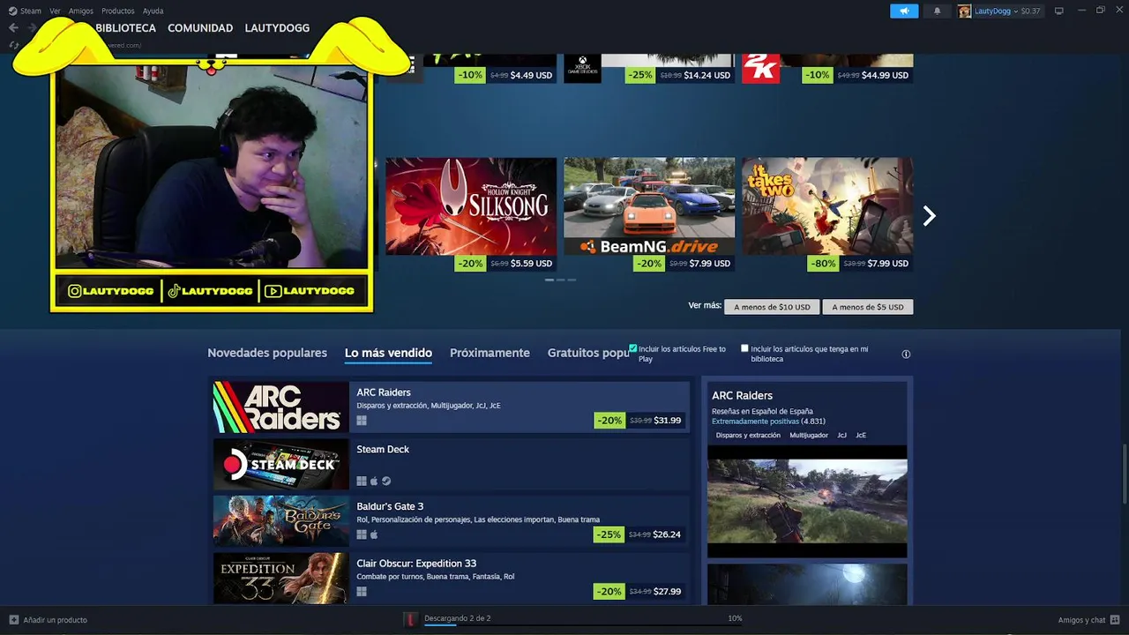Enable Incluir los artículos que tenga en mi biblioteca
The height and width of the screenshot is (635, 1129).
coord(744,348)
